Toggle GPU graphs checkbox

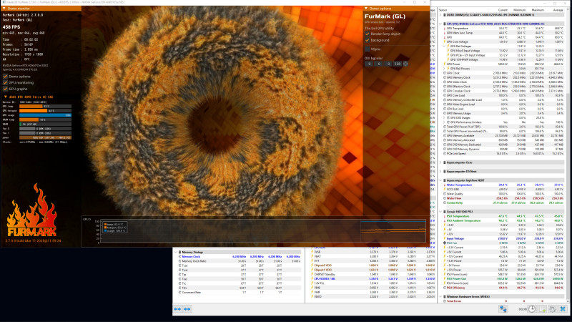click(x=5, y=89)
